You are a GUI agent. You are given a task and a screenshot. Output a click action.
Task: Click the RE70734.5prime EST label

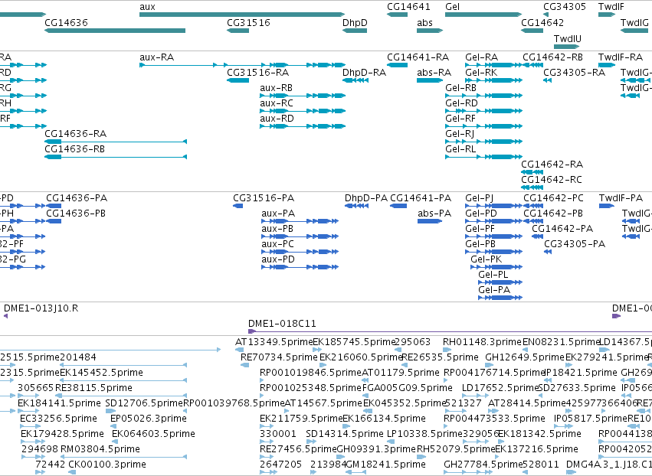(x=279, y=357)
